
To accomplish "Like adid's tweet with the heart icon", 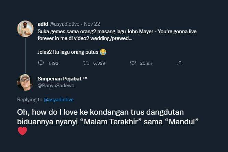I will click(x=133, y=63).
